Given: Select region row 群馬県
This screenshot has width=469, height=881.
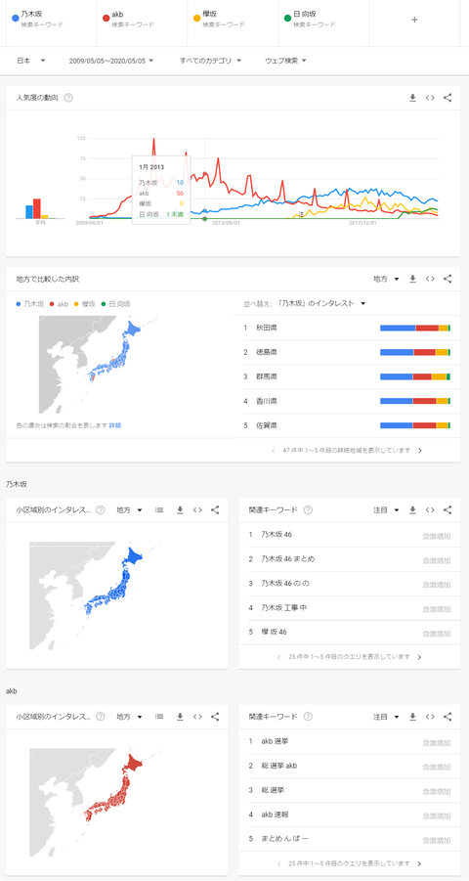Looking at the screenshot, I should click(x=347, y=376).
